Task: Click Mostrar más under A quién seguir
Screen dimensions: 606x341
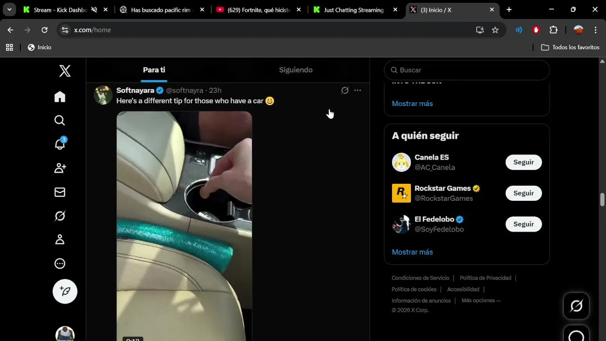Action: pos(412,252)
